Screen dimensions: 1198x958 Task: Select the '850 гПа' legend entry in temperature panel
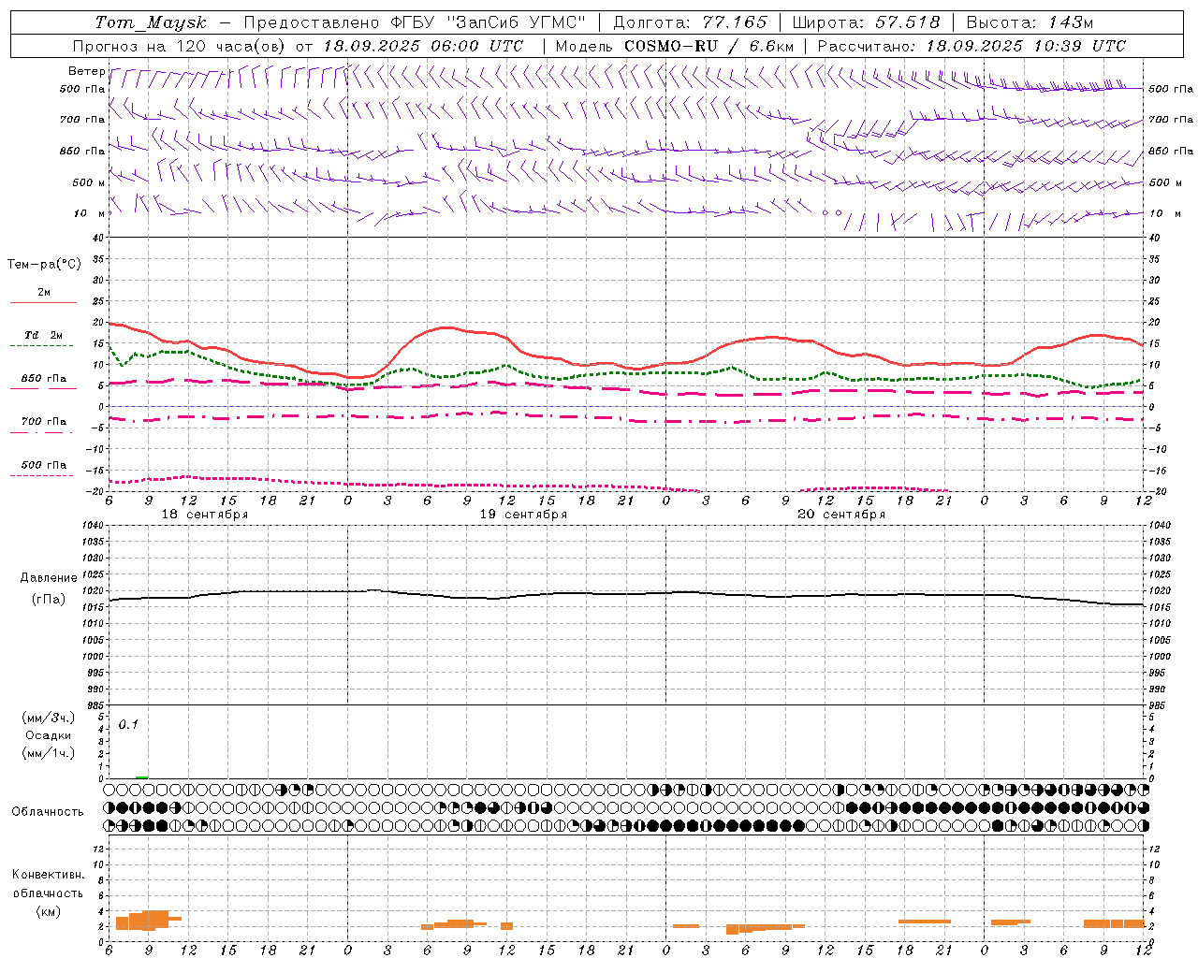pos(44,379)
